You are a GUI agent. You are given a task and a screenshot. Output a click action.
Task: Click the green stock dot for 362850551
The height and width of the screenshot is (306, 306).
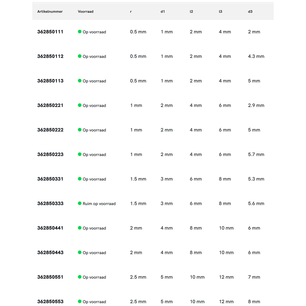(x=80, y=277)
